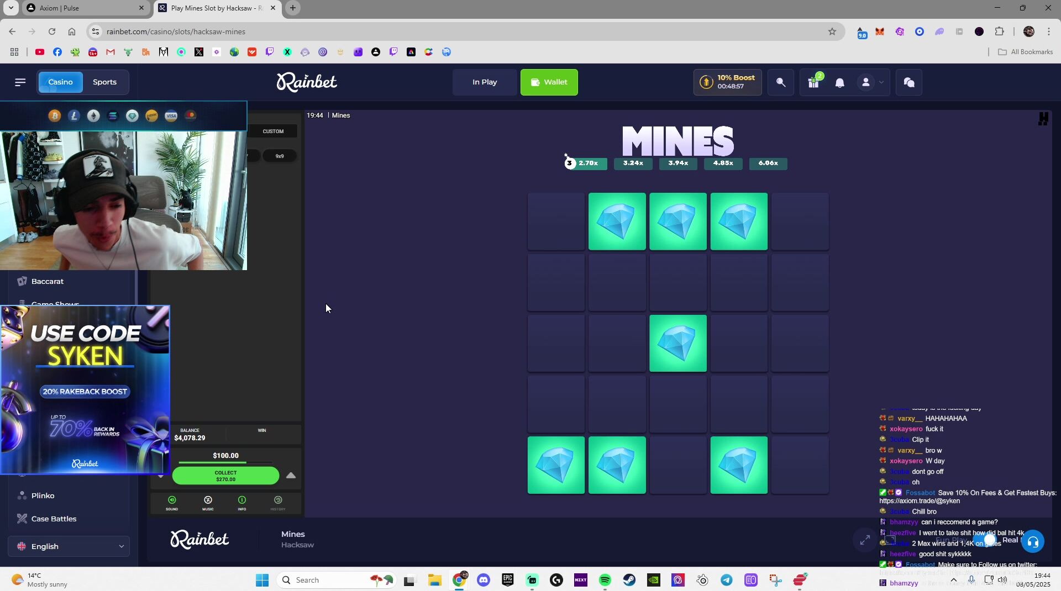Collect the $270.00 winnings
The image size is (1061, 591).
225,476
